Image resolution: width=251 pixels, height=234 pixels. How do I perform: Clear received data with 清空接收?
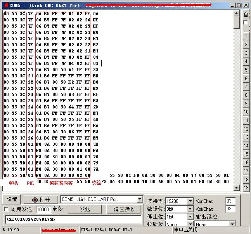tap(124, 209)
